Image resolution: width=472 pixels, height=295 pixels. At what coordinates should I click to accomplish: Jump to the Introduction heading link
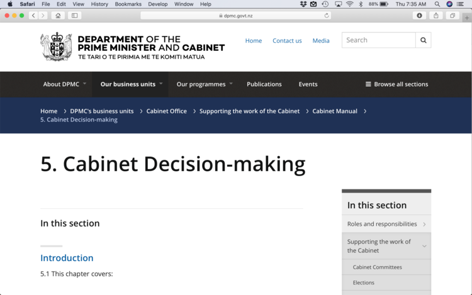[x=67, y=258]
